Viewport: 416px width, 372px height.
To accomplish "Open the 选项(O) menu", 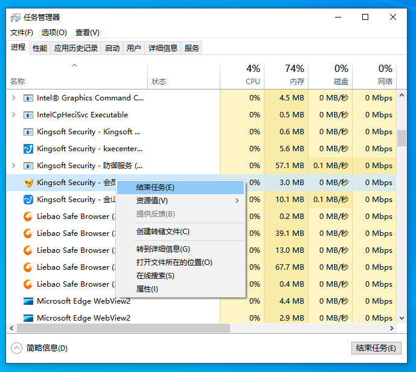I will [54, 33].
